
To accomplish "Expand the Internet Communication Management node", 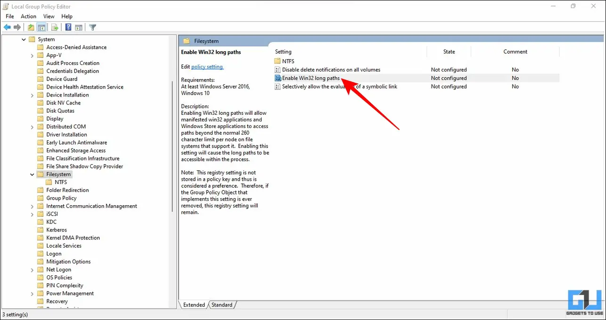I will pos(32,206).
